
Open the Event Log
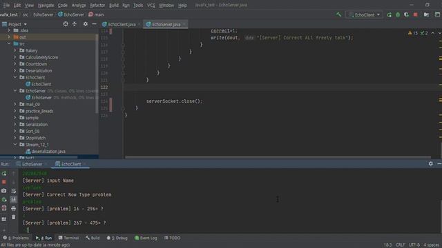pyautogui.click(x=146, y=238)
